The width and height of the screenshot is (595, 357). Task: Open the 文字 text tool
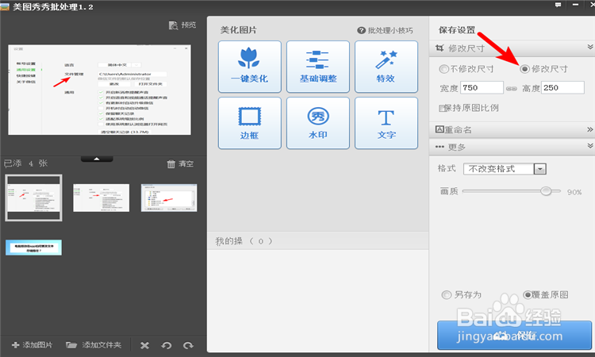pos(386,123)
